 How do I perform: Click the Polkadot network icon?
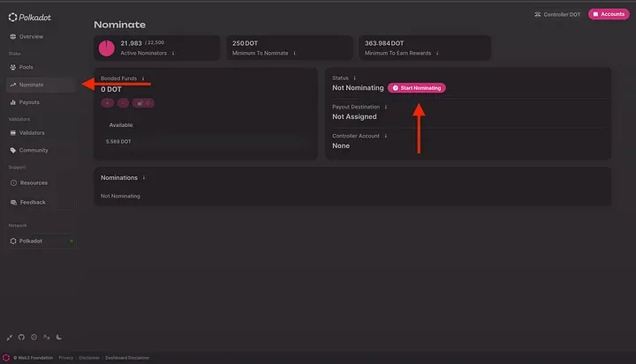pos(13,241)
